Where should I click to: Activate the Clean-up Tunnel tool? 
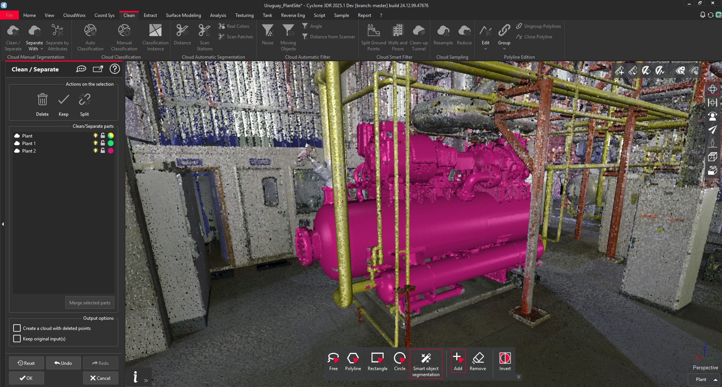point(419,36)
